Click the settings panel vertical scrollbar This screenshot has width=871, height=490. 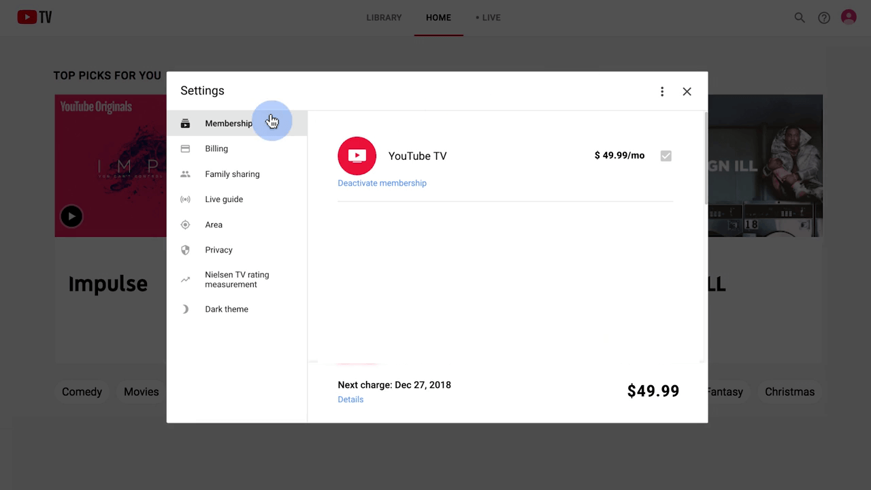(706, 158)
